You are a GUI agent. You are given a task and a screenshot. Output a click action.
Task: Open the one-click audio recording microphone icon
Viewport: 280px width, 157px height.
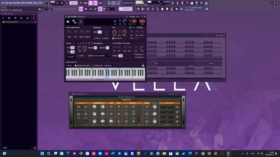coord(182,3)
